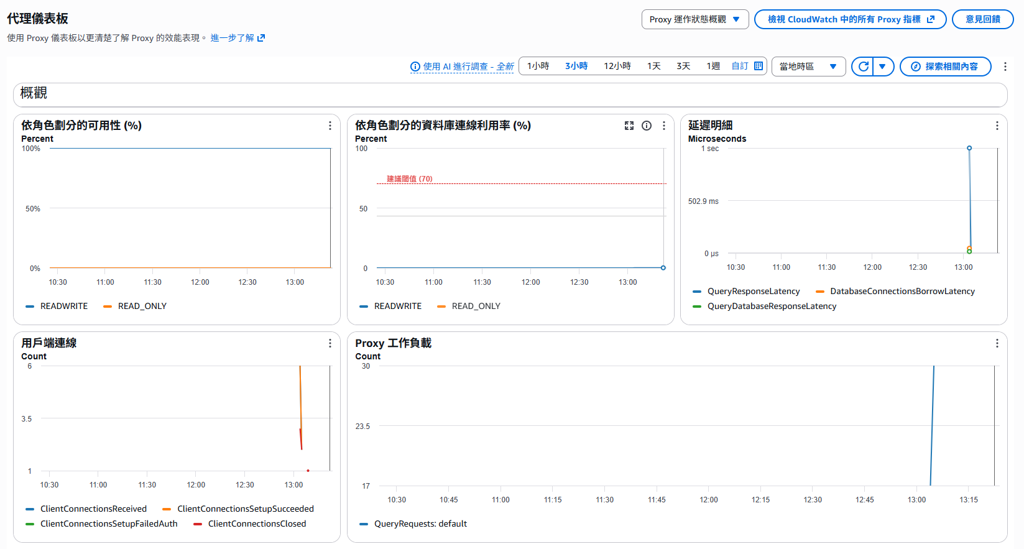Toggle QueryDatabaseResponseLatency legend entry
1024x549 pixels.
765,306
